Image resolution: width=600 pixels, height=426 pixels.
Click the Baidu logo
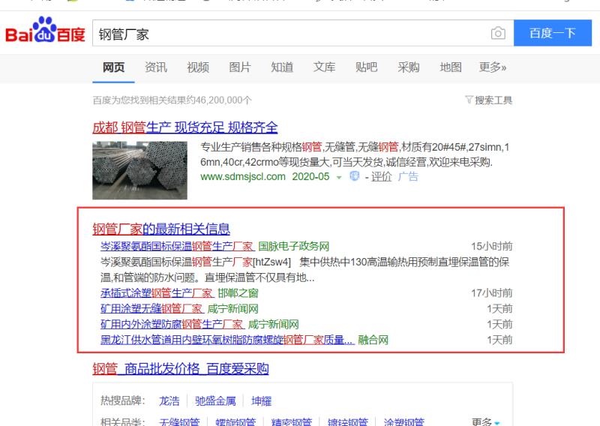45,30
